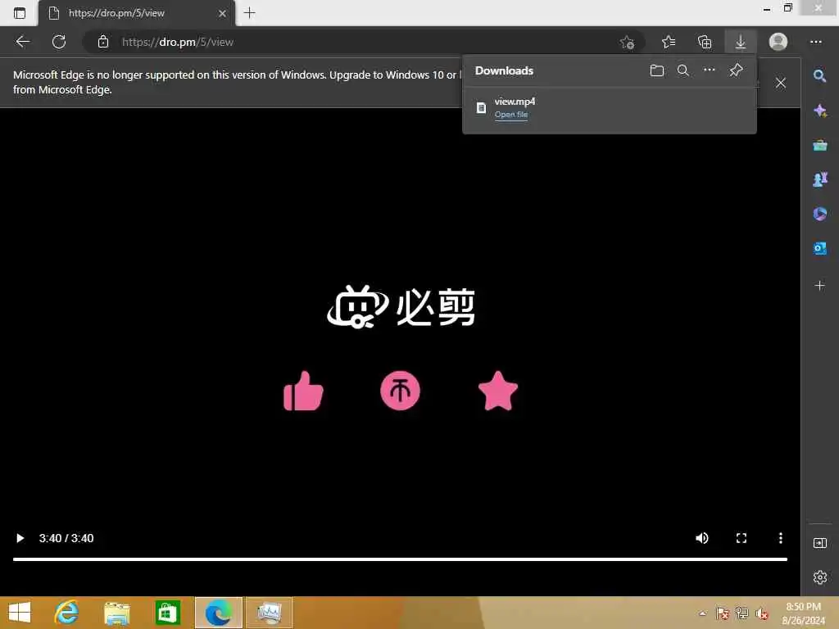Refresh the dro.pm page
The width and height of the screenshot is (839, 629).
[x=59, y=42]
